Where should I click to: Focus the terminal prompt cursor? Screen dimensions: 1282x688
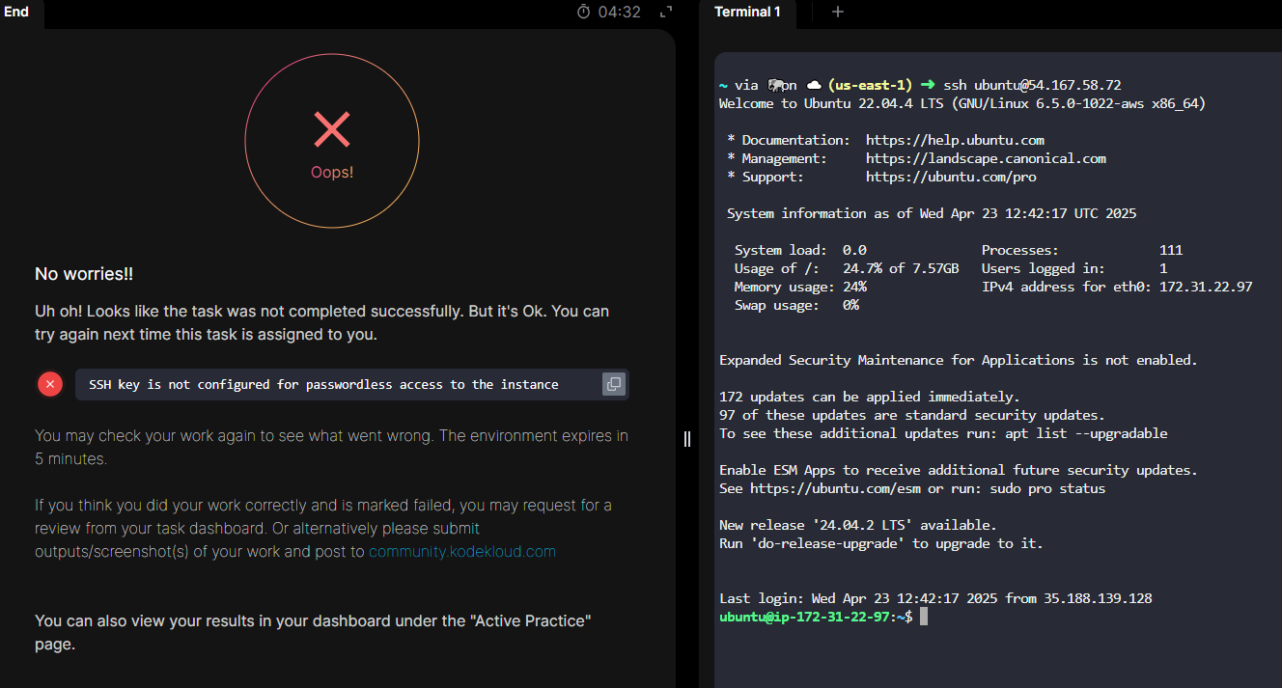point(923,617)
